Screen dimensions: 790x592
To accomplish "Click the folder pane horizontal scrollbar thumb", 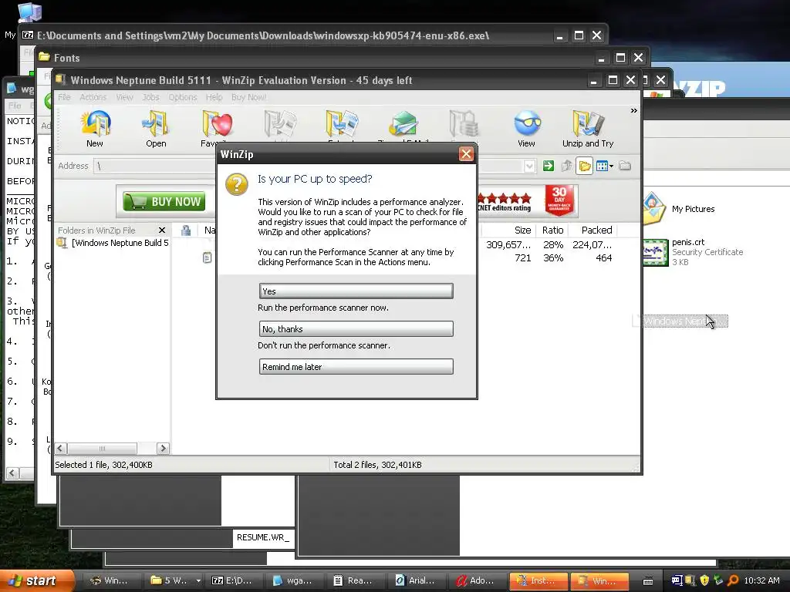I will pyautogui.click(x=103, y=448).
